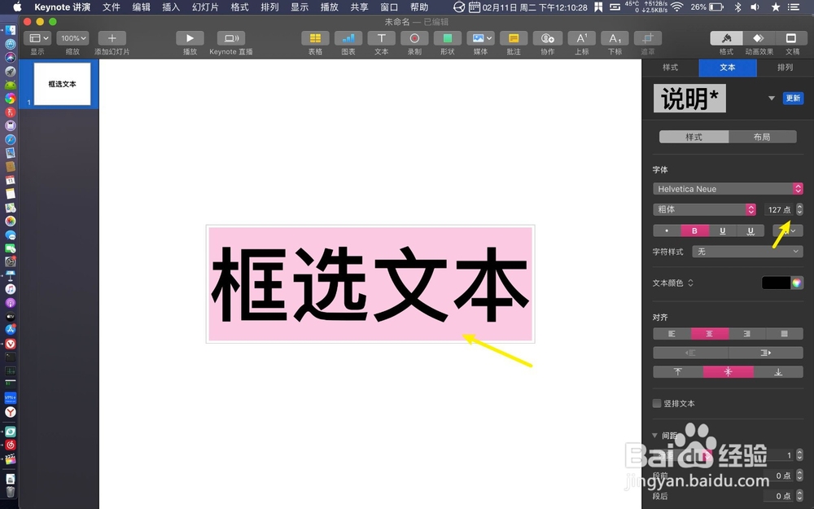The height and width of the screenshot is (509, 814).
Task: Toggle bold with the B button
Action: (x=694, y=230)
